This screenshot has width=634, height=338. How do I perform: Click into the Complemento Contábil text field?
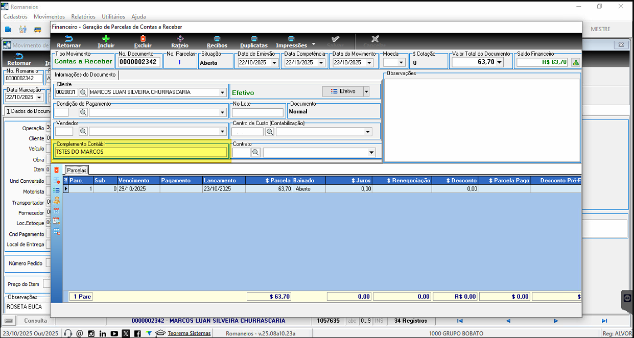click(x=140, y=152)
